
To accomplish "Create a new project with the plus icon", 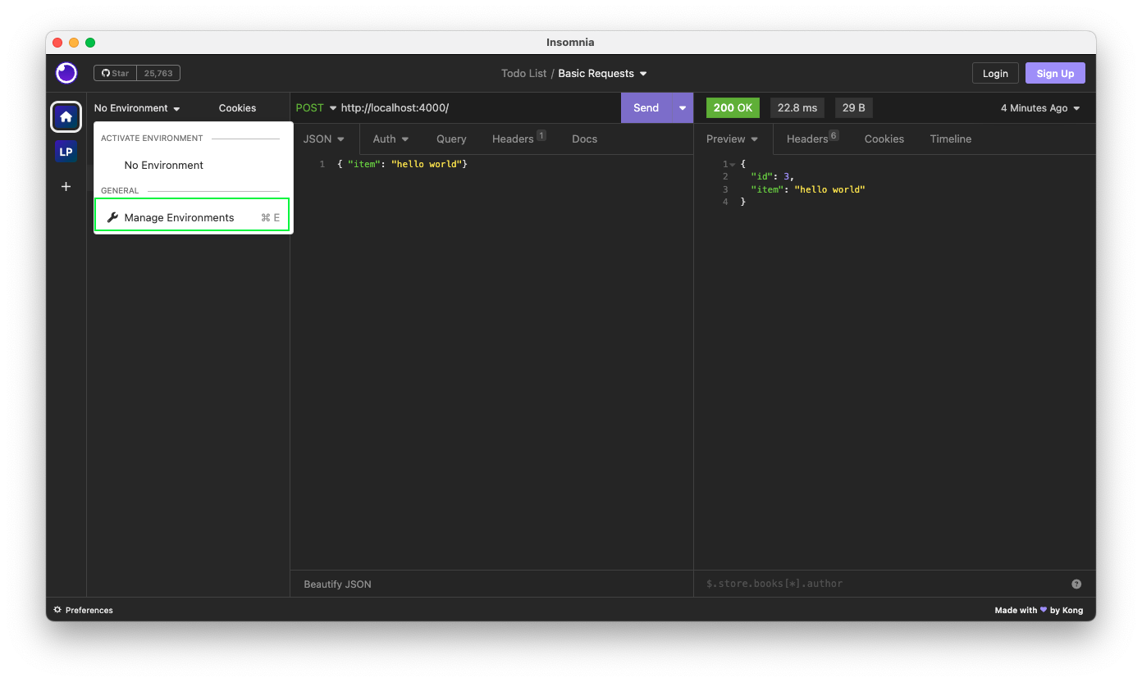I will 66,186.
